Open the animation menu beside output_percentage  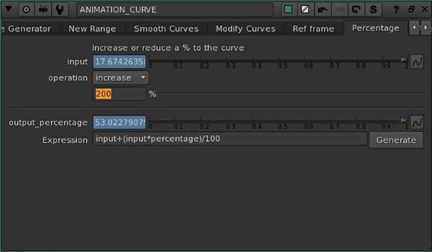[x=417, y=123]
